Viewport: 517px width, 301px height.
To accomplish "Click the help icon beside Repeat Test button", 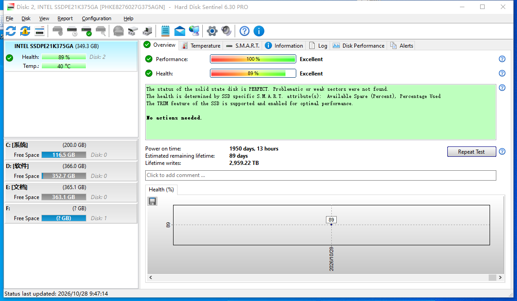I will (x=502, y=151).
